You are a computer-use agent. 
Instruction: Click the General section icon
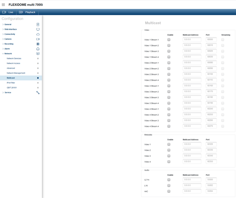pos(38,25)
